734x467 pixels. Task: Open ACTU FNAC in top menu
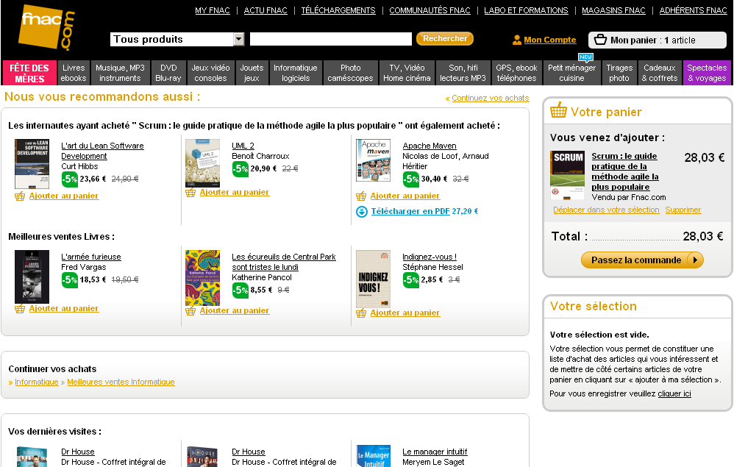tap(266, 10)
